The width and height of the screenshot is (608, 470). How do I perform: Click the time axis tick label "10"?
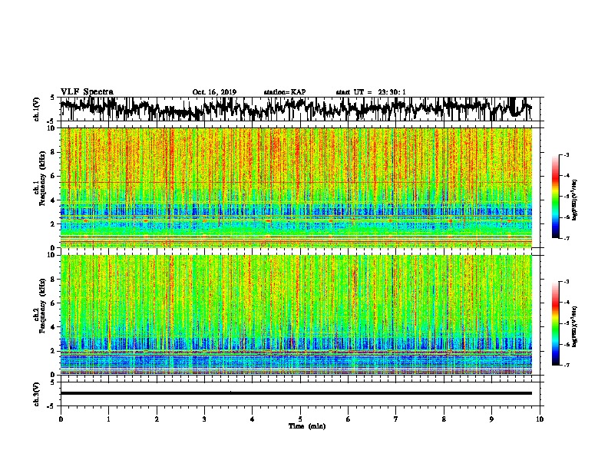(540, 419)
